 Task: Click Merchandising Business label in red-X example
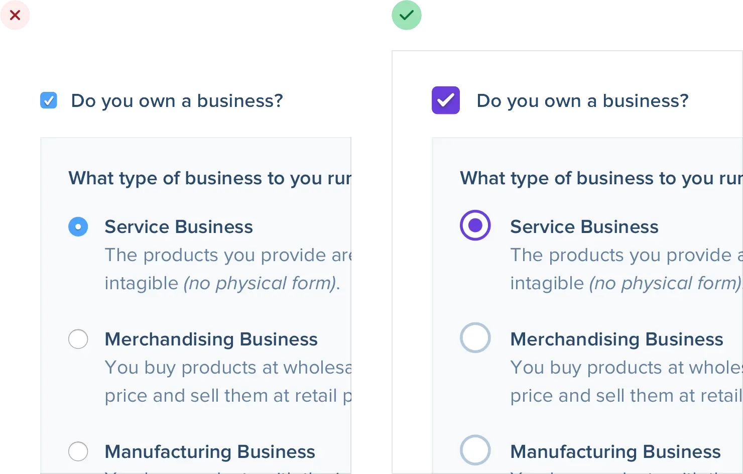(x=211, y=339)
